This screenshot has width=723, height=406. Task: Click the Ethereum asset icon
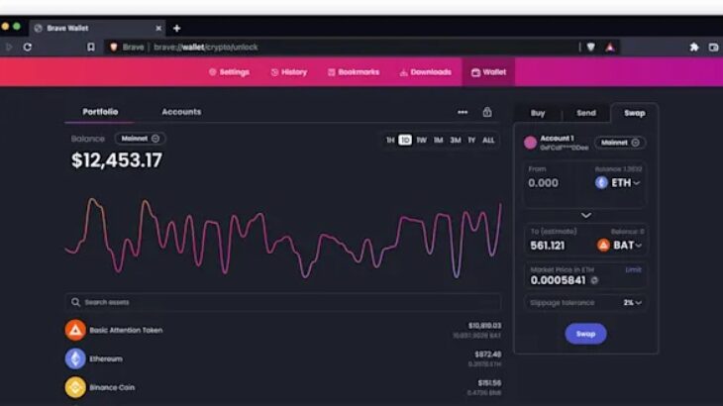75,358
